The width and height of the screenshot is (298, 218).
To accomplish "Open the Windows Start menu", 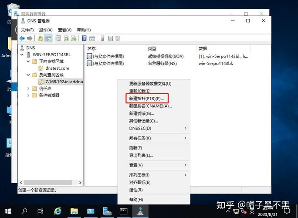I will [x=8, y=211].
